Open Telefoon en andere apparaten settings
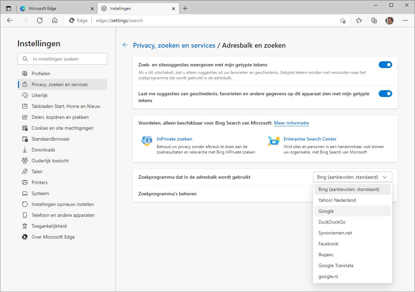 click(x=62, y=215)
